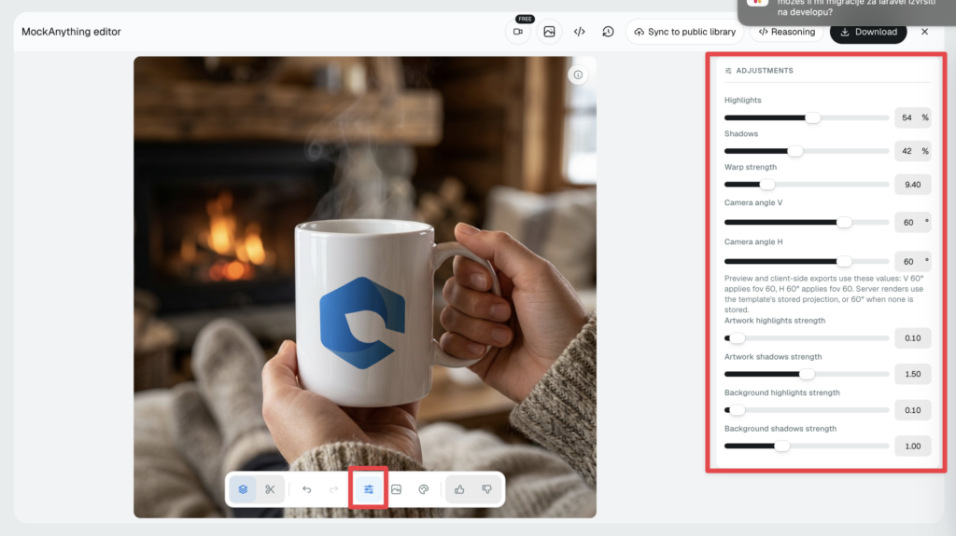Viewport: 956px width, 536px height.
Task: Adjust Background shadows strength slider
Action: point(806,446)
